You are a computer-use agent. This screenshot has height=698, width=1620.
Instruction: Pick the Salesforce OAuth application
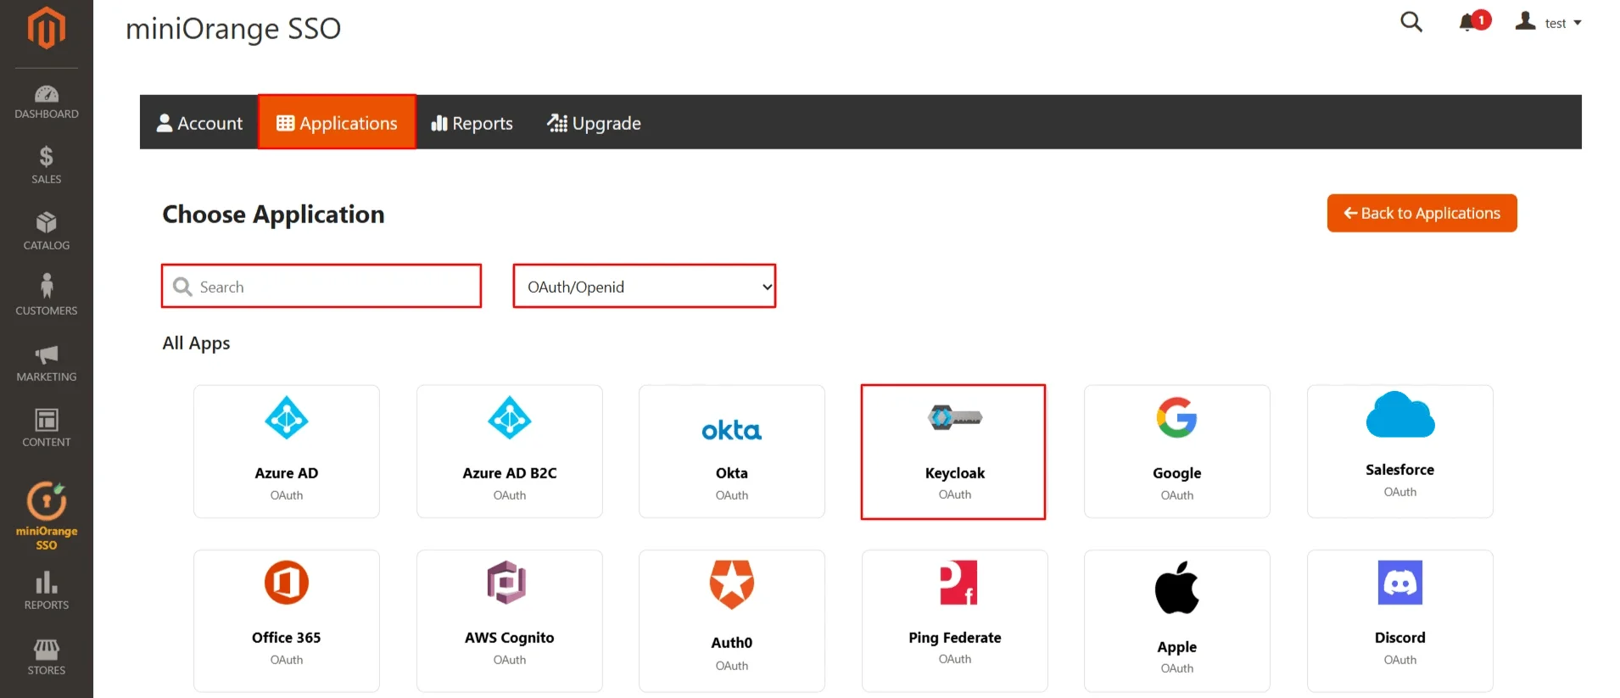coord(1400,451)
